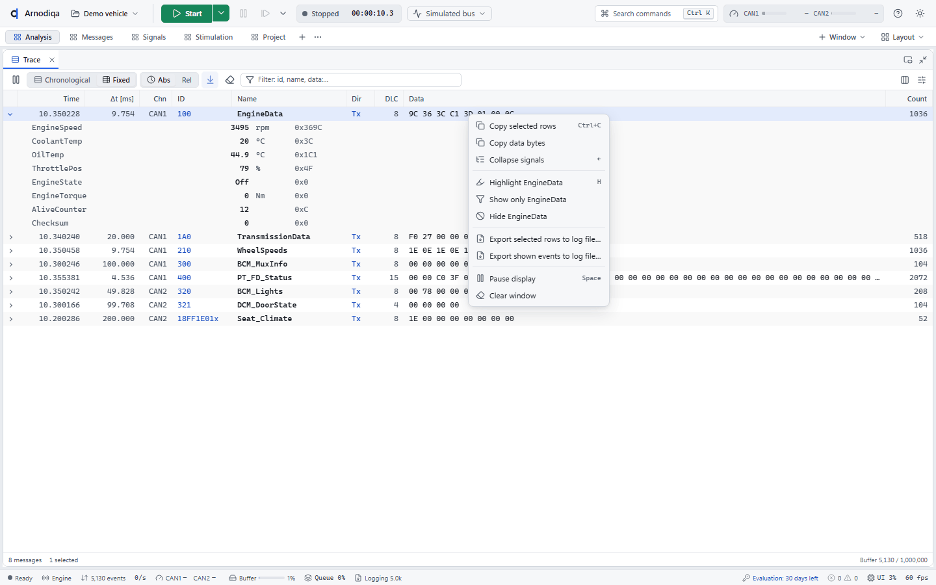Switch timestamps to Rel

tap(187, 80)
